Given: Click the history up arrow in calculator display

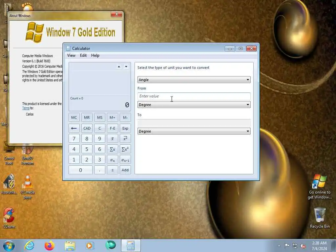Looking at the screenshot, I should click(119, 67).
